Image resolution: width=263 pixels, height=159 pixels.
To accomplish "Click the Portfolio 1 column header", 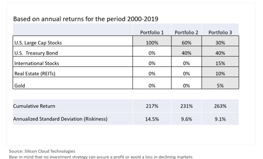I will tap(152, 32).
